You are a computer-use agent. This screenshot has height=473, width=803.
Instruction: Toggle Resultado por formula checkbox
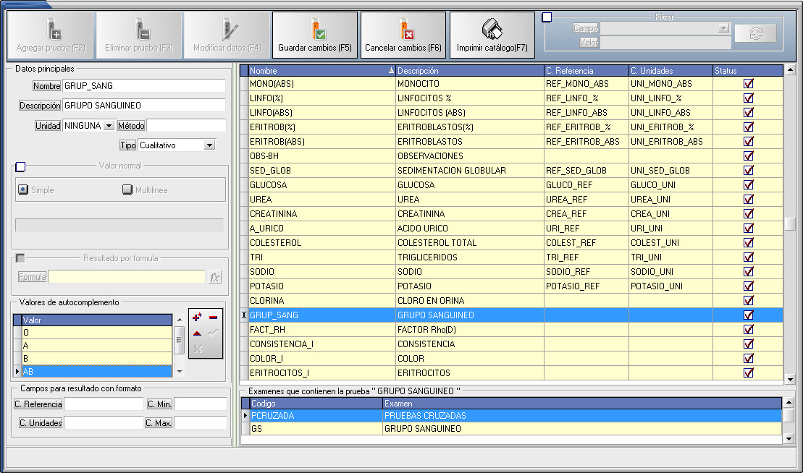[x=20, y=258]
